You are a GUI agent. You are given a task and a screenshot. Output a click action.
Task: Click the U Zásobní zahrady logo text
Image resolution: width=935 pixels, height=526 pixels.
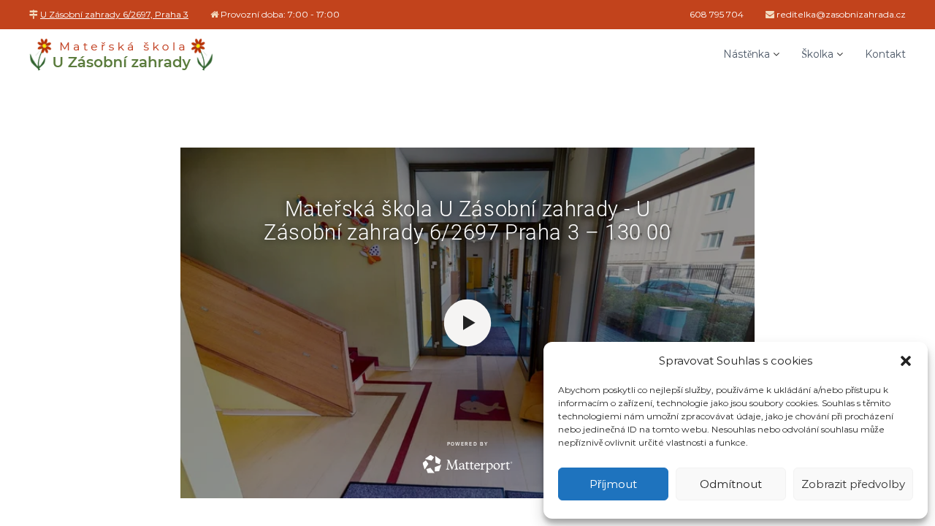click(121, 63)
